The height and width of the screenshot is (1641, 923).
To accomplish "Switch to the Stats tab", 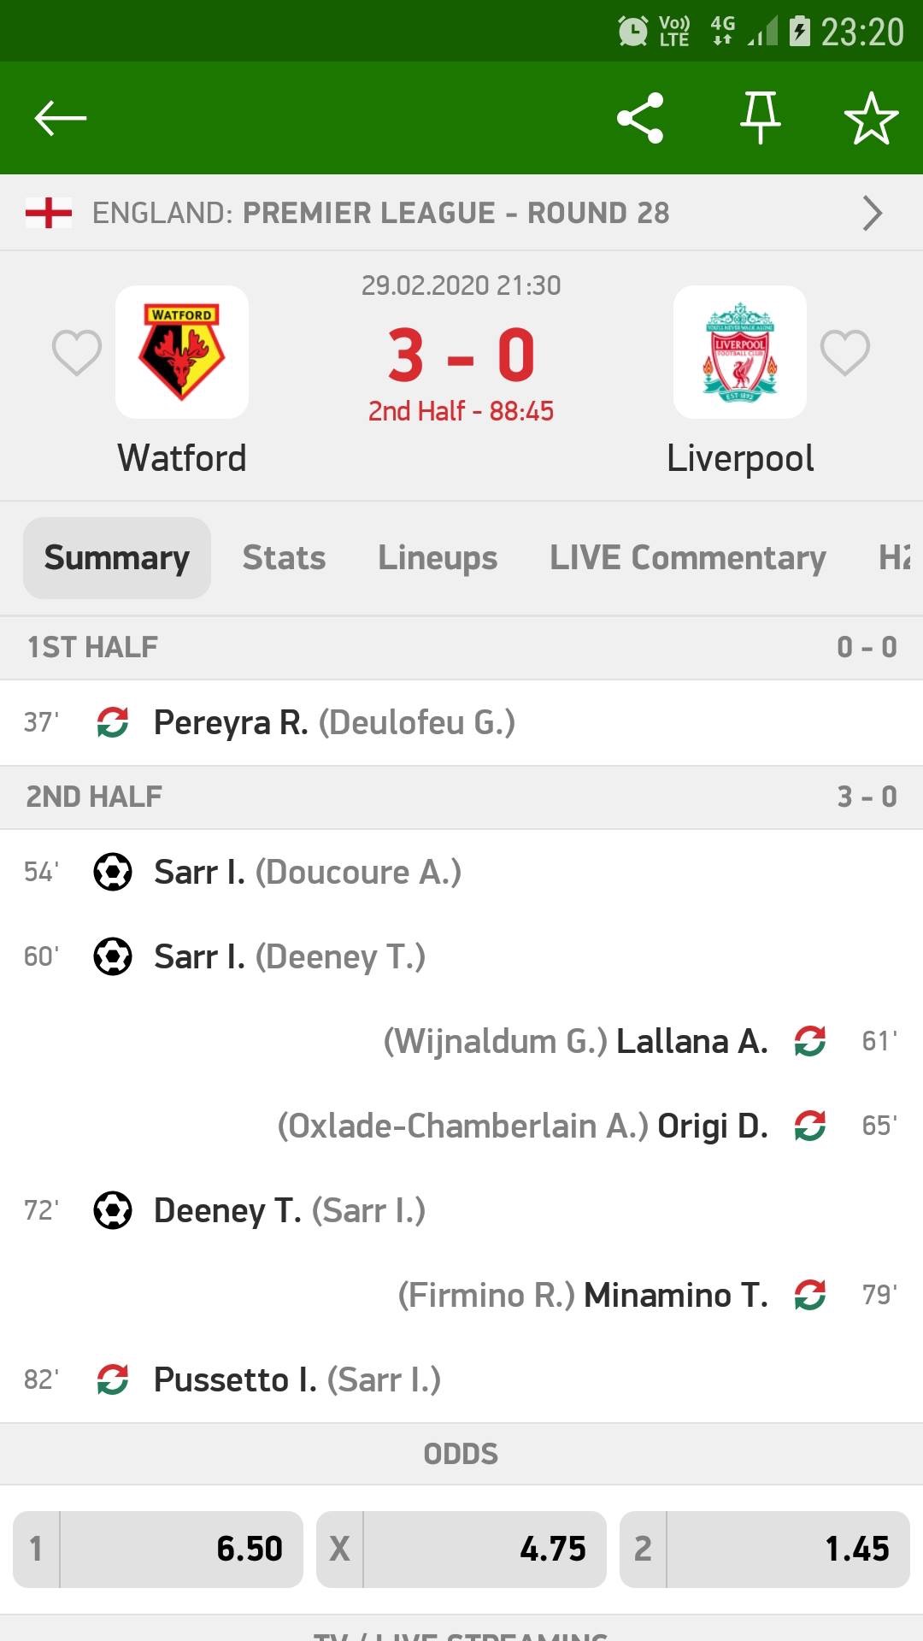I will coord(284,558).
